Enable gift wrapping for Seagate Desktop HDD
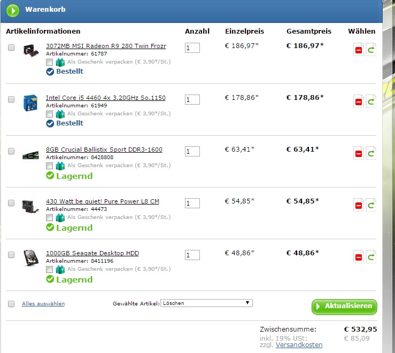This screenshot has width=395, height=353. (49, 270)
